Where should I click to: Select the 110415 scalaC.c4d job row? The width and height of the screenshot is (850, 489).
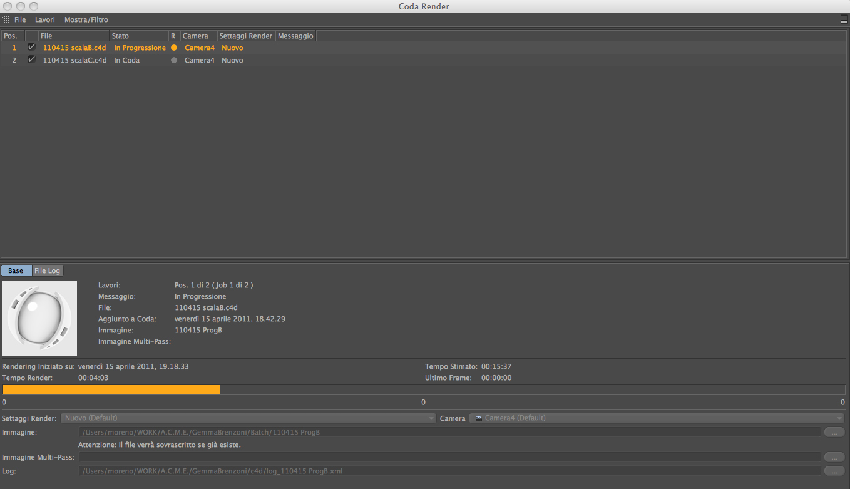(x=424, y=60)
